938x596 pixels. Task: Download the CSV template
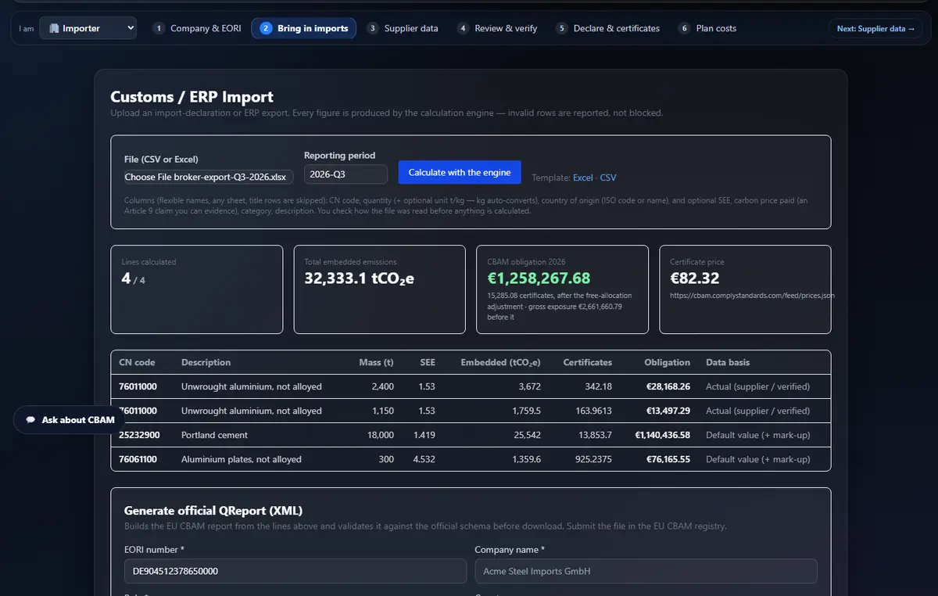coord(608,178)
